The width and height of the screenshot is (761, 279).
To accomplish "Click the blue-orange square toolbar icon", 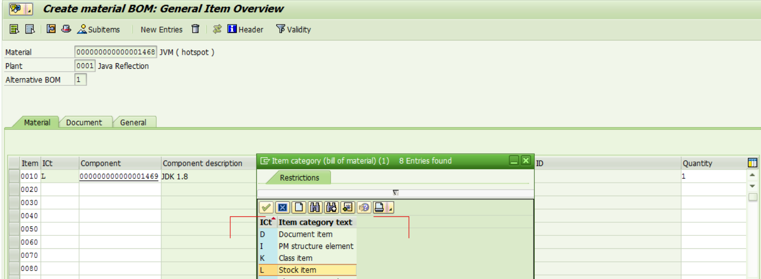I will pyautogui.click(x=52, y=30).
